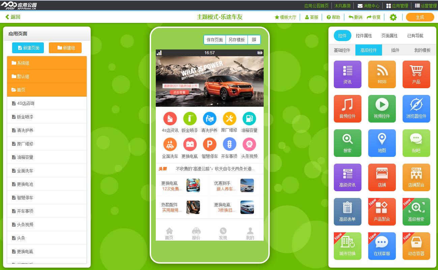Select the 店铺 shop widget
Screen dimensions: 438x270
click(x=382, y=177)
